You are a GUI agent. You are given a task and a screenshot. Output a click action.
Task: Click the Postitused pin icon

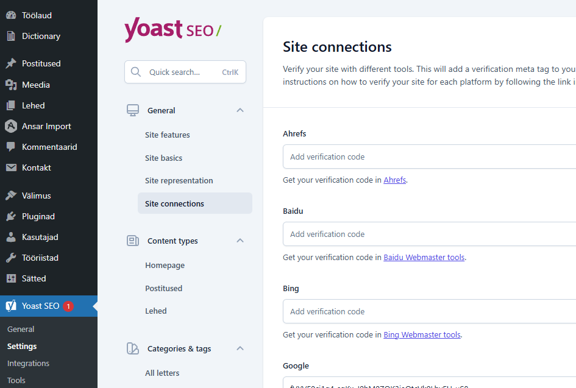pyautogui.click(x=11, y=63)
